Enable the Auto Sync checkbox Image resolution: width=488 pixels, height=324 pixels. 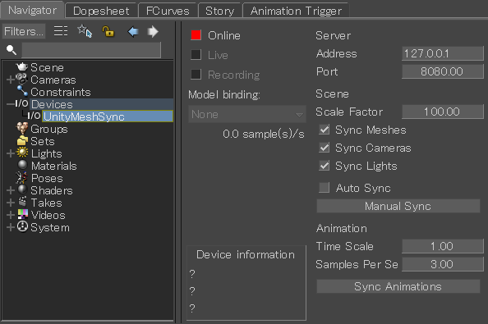pyautogui.click(x=325, y=188)
